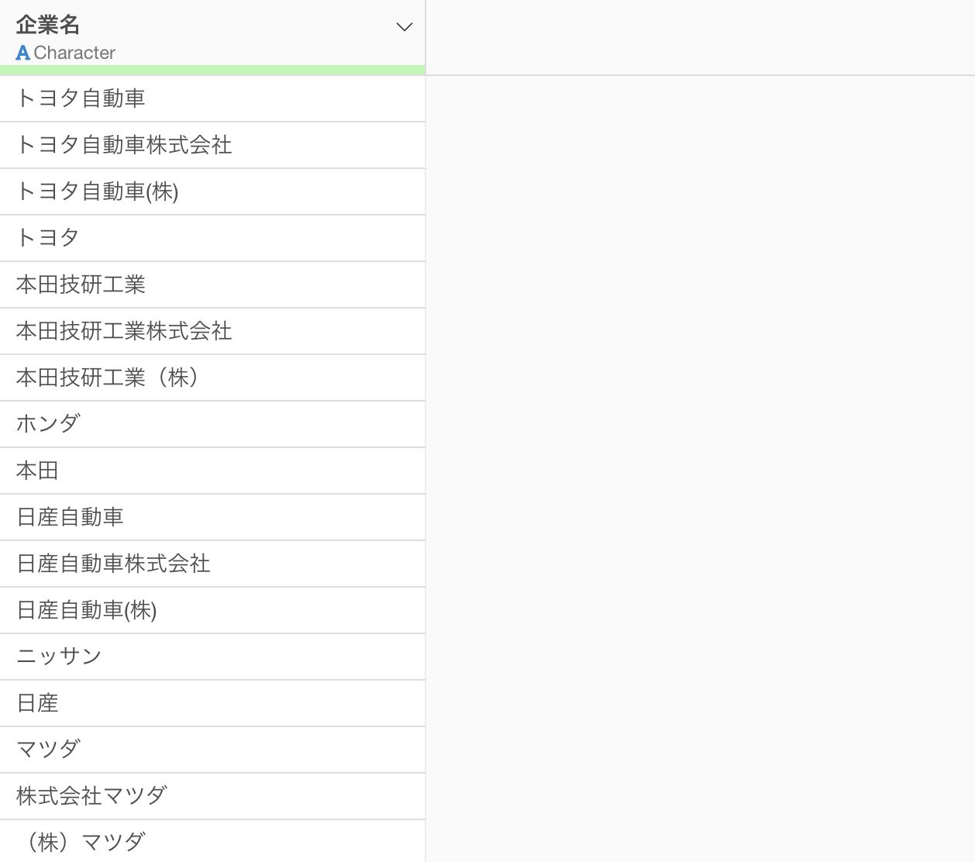Click the 企業名 column header title
This screenshot has height=862, width=975.
point(48,25)
